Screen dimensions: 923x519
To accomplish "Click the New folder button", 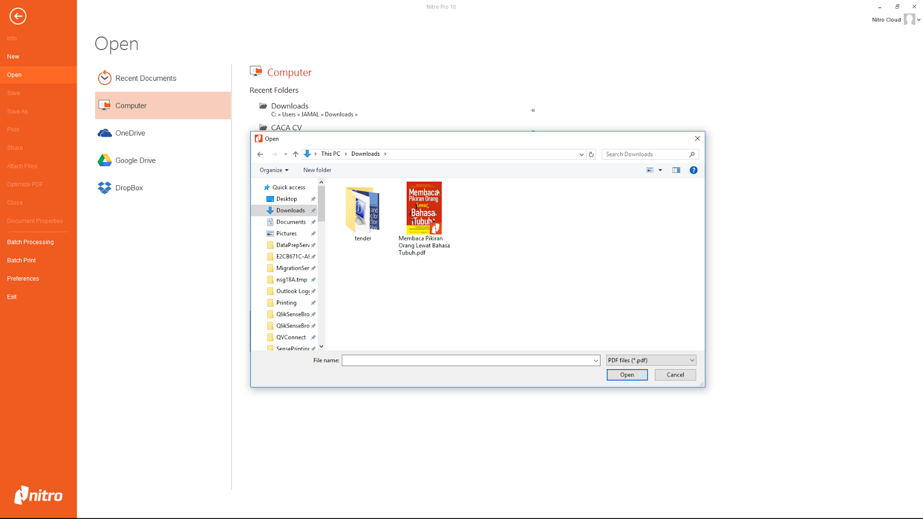I will coord(317,170).
